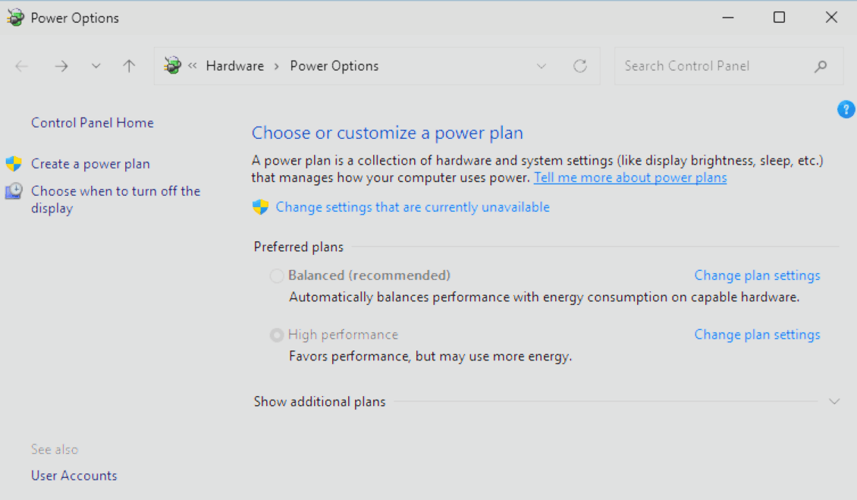Click the Back navigation arrow

[22, 66]
